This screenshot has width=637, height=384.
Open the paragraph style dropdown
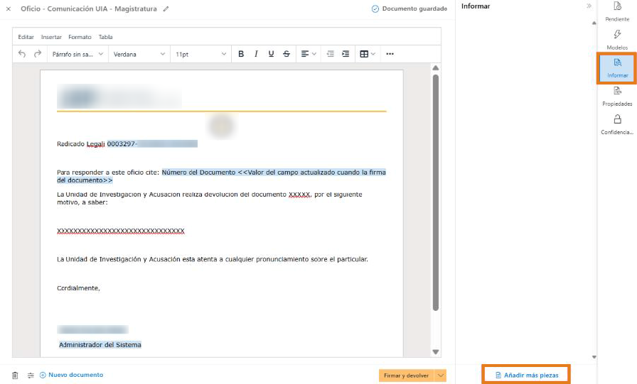pos(77,55)
